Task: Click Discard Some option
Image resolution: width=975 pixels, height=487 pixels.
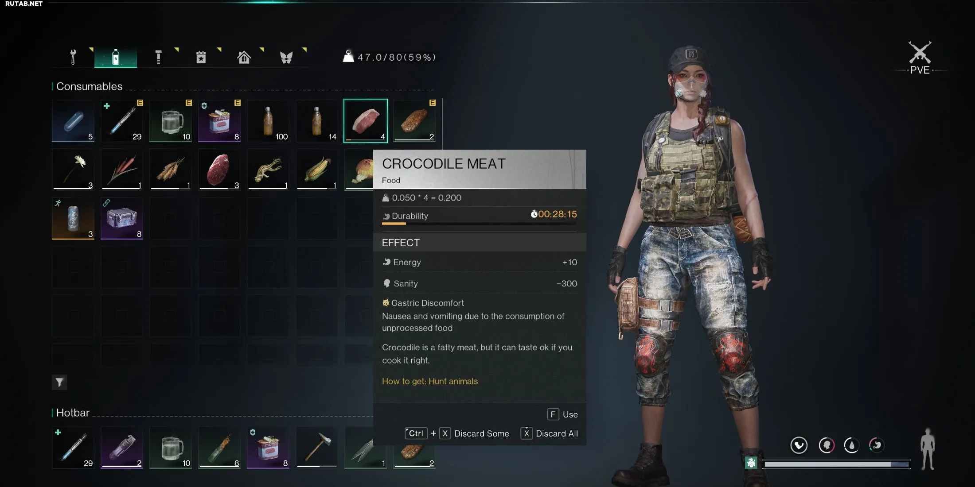Action: pos(457,433)
